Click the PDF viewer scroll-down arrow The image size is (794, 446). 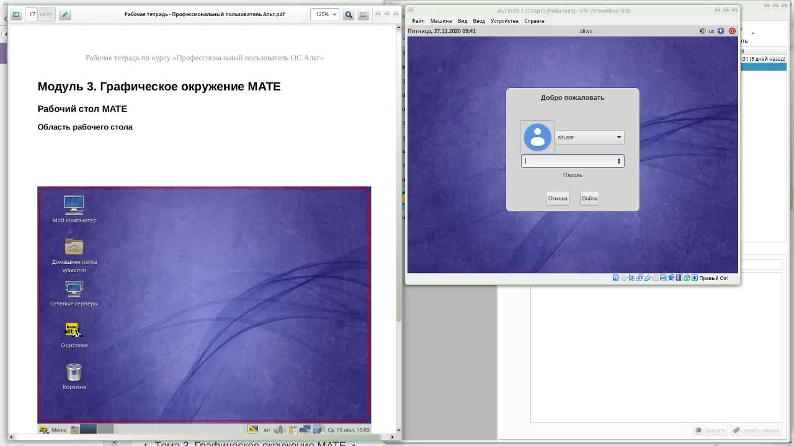[398, 430]
